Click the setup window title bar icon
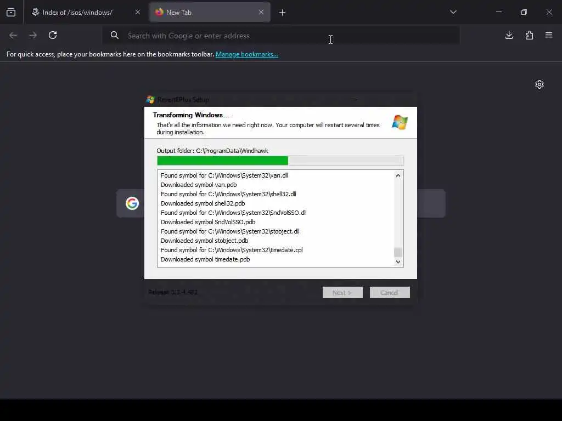562x421 pixels. tap(150, 100)
